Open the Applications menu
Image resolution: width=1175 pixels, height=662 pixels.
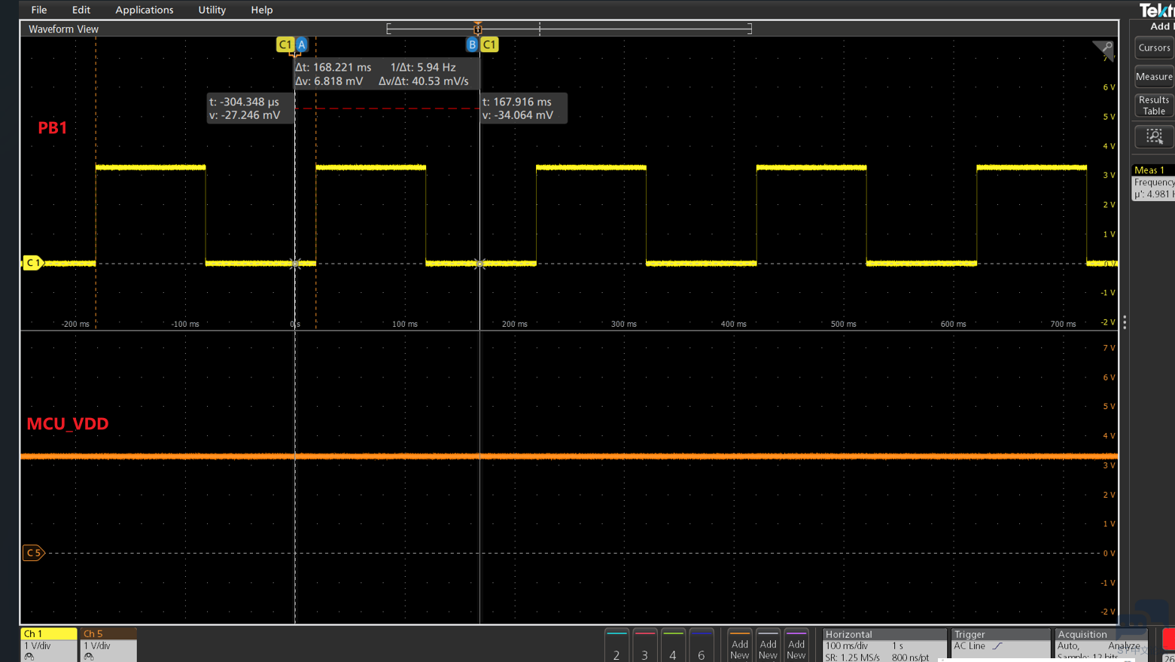(144, 10)
